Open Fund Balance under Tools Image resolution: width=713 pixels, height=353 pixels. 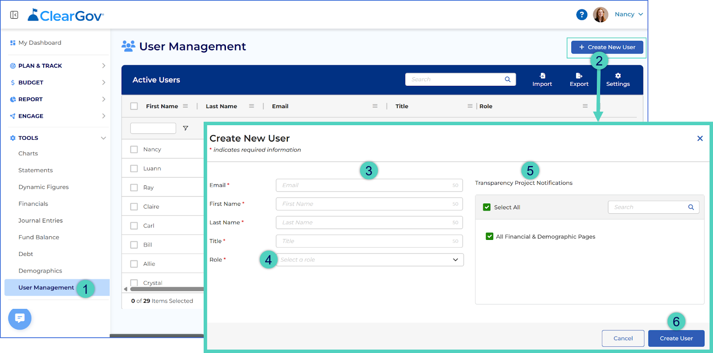coord(39,237)
